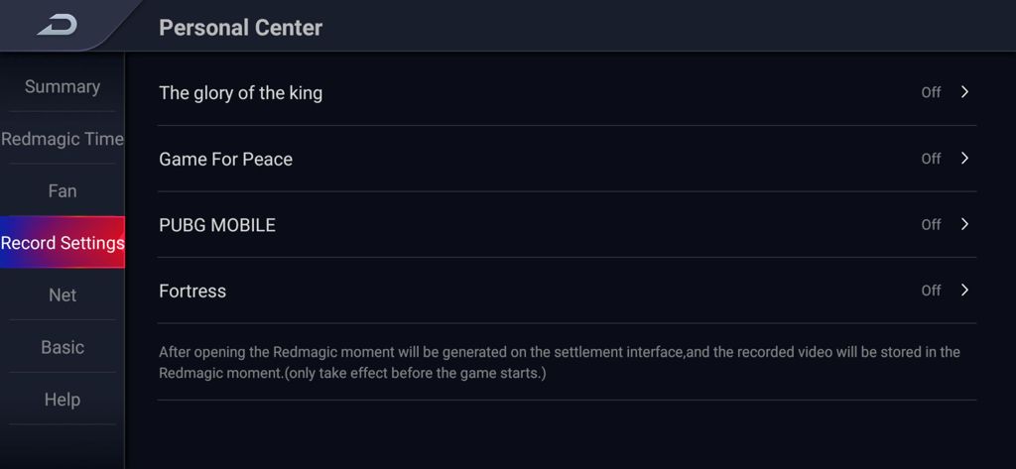Toggle Off status for Game For Peace
The image size is (1016, 469).
click(x=931, y=159)
